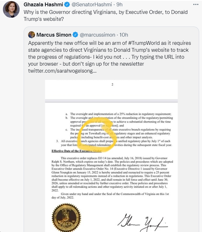Open the twitter.com/sarahvogelsong link
202x232 pixels.
(x=62, y=71)
